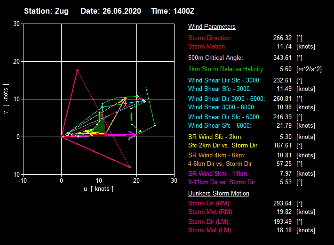Viewport: 334px width, 245px height.
Task: Click the green 3km Storm Relative Helicity label
Action: pyautogui.click(x=226, y=69)
